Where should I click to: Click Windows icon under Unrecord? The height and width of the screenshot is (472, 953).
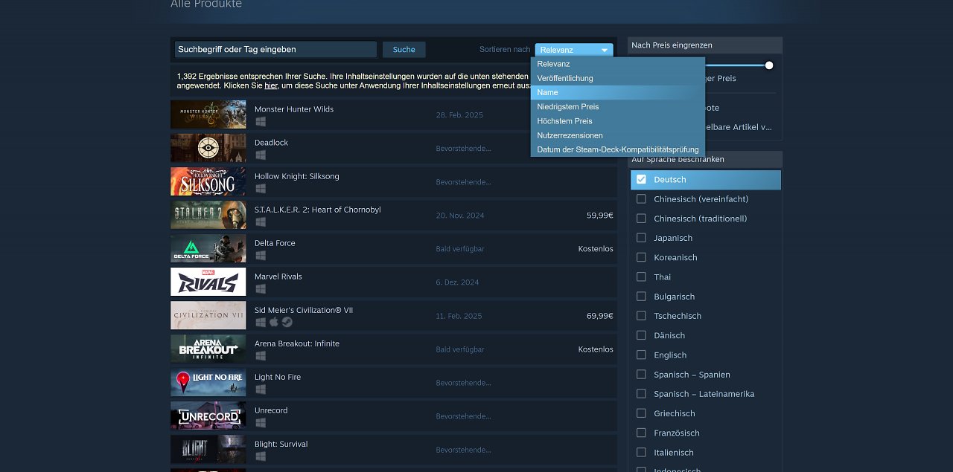261,423
